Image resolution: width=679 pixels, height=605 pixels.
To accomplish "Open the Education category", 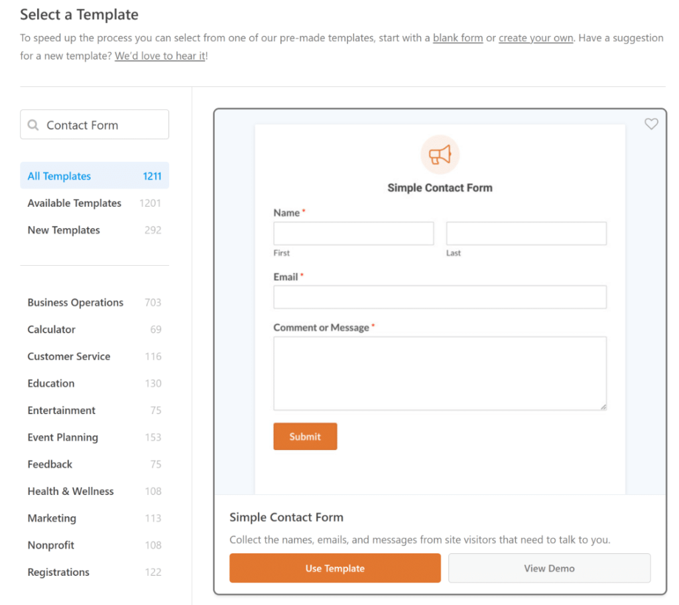I will pyautogui.click(x=51, y=383).
